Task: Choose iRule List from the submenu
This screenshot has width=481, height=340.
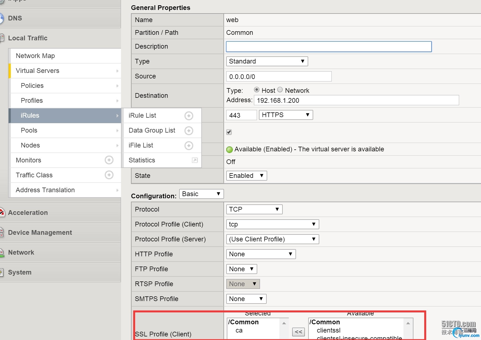Action: pyautogui.click(x=163, y=115)
